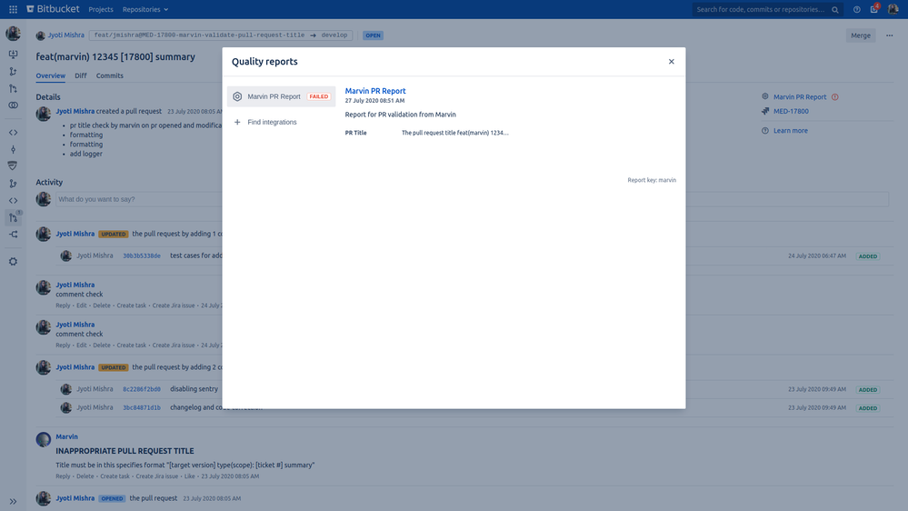Open commit 30b3b5338de link
The image size is (908, 511).
click(x=142, y=256)
